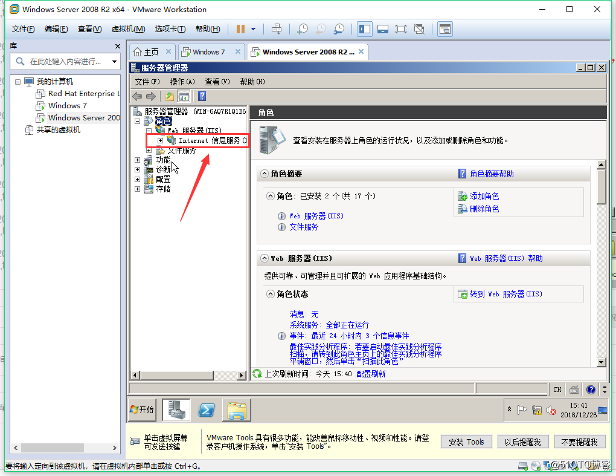Image resolution: width=616 pixels, height=476 pixels.
Task: Collapse the 角色摘要 section chevron
Action: pos(265,174)
